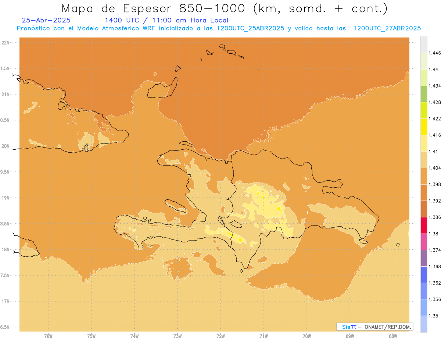Click the legend value 1.374

[435, 250]
